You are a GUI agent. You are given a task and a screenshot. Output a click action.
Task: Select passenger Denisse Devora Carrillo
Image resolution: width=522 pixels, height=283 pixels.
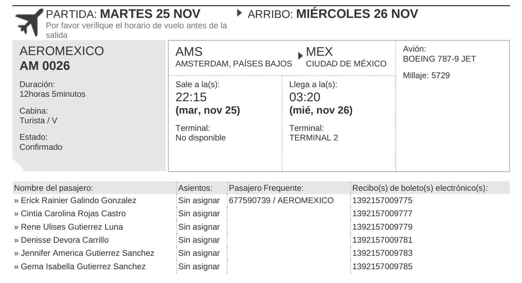pyautogui.click(x=65, y=240)
